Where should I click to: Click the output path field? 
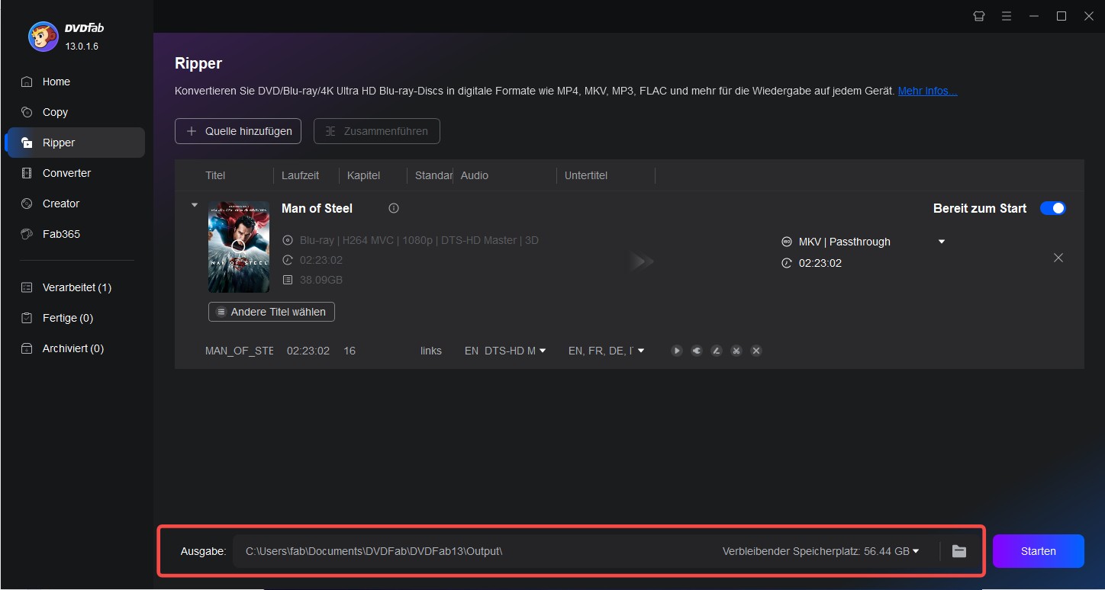tap(473, 551)
